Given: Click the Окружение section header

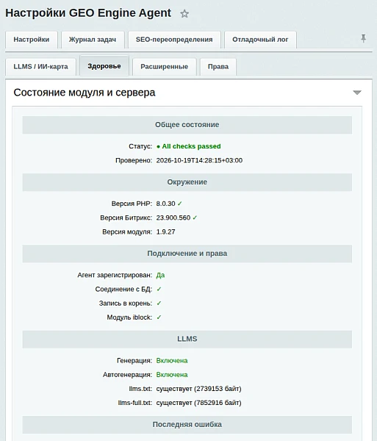Looking at the screenshot, I should [187, 182].
